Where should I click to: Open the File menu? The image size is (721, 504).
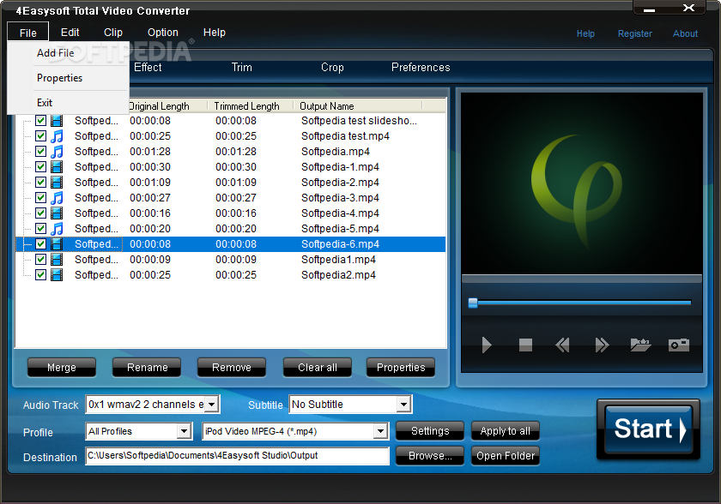click(28, 33)
